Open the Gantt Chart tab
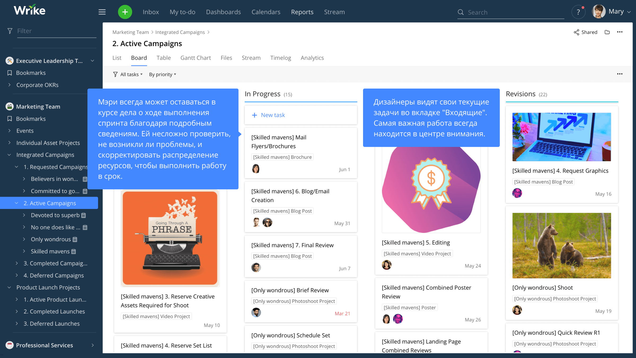The height and width of the screenshot is (358, 636). pyautogui.click(x=196, y=58)
